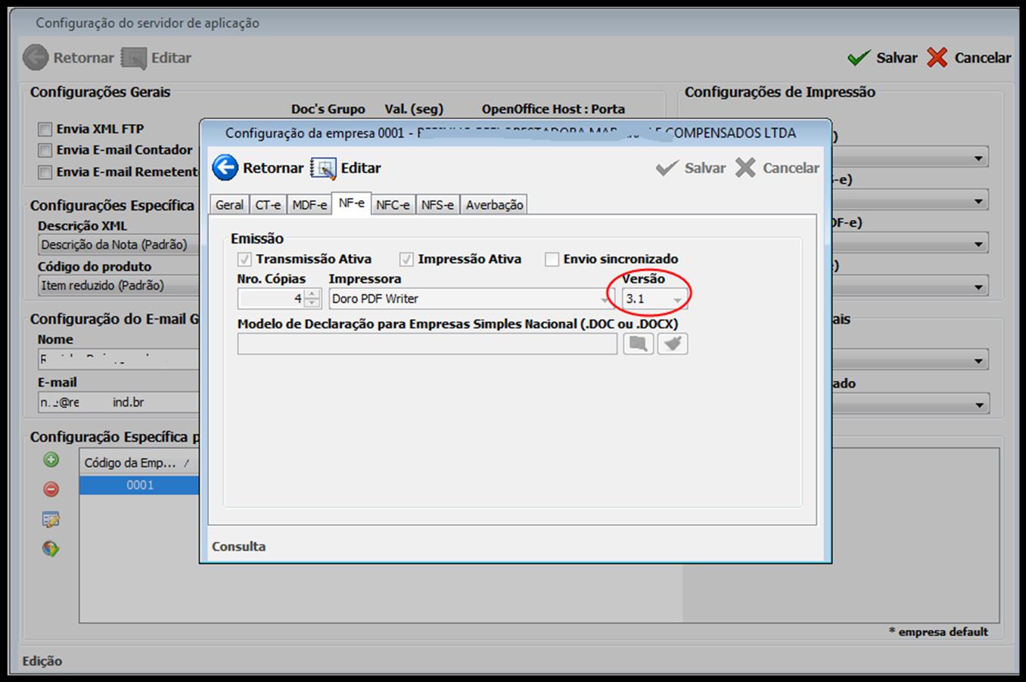Viewport: 1026px width, 682px height.
Task: Open second print configuration dropdown arrow
Action: 978,201
